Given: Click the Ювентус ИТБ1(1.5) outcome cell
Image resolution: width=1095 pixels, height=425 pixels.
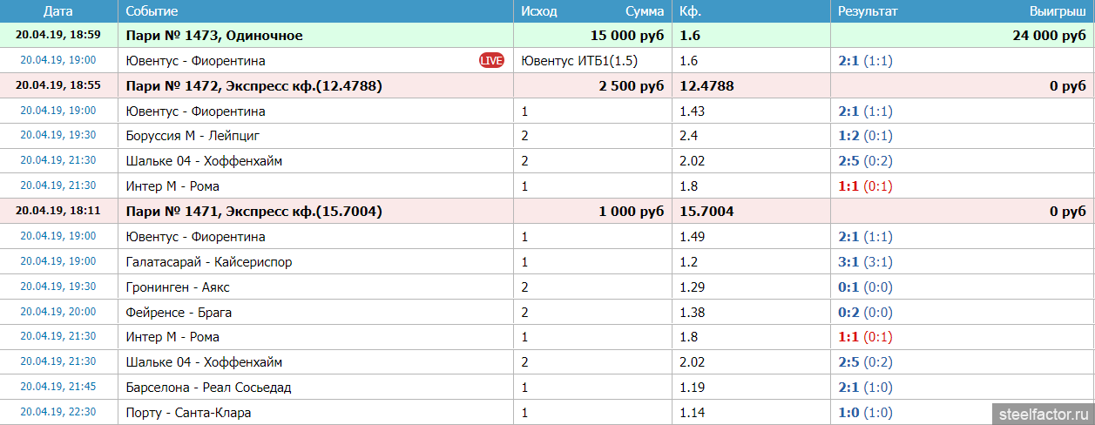Looking at the screenshot, I should (x=578, y=61).
